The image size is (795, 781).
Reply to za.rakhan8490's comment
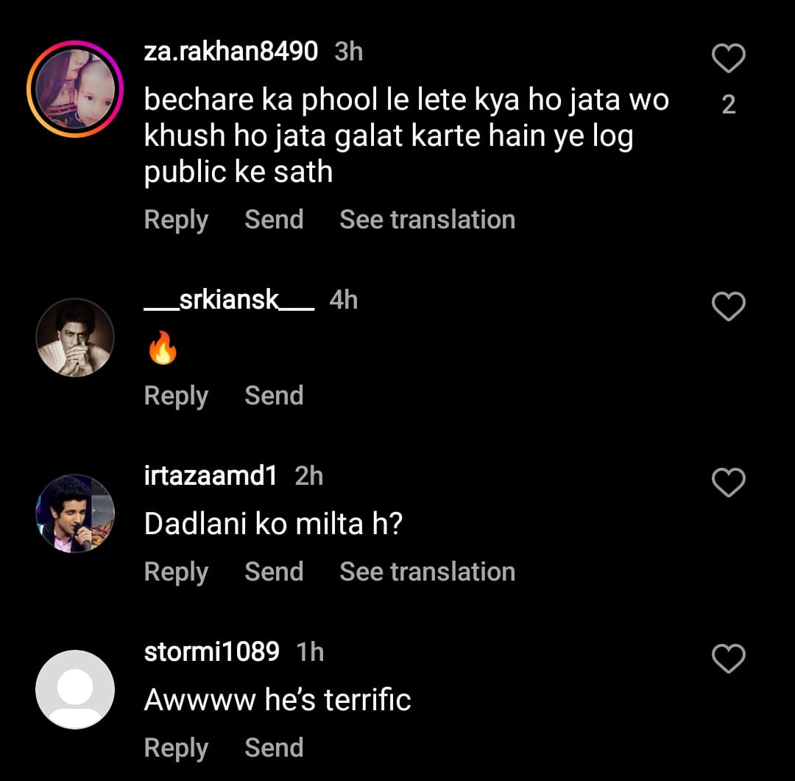point(176,220)
